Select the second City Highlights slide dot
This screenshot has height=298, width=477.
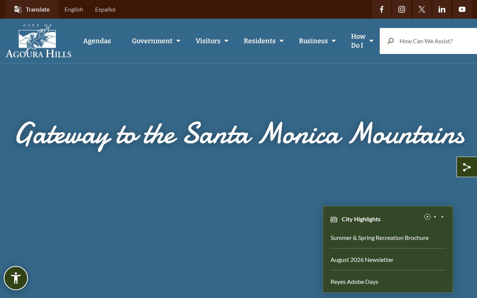(x=435, y=217)
